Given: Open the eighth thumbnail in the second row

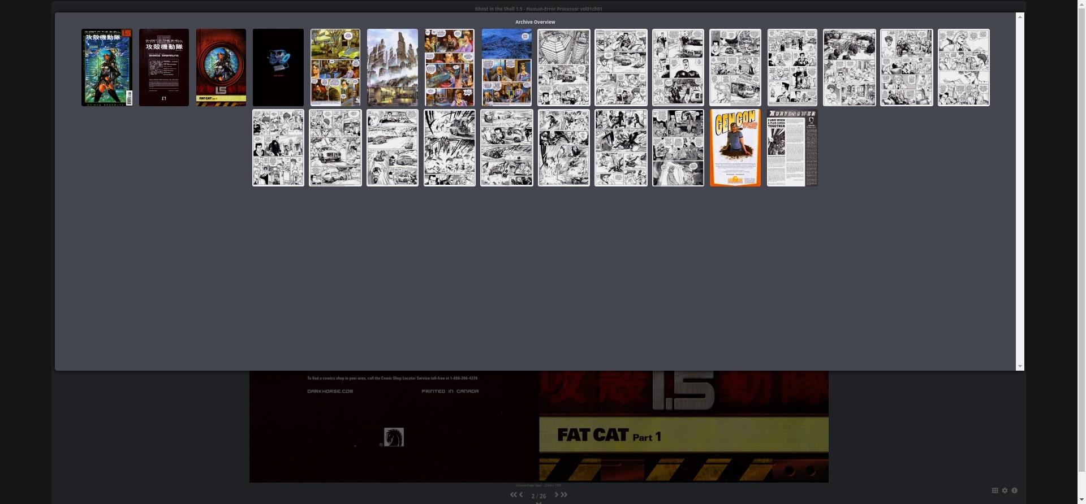Looking at the screenshot, I should point(678,147).
